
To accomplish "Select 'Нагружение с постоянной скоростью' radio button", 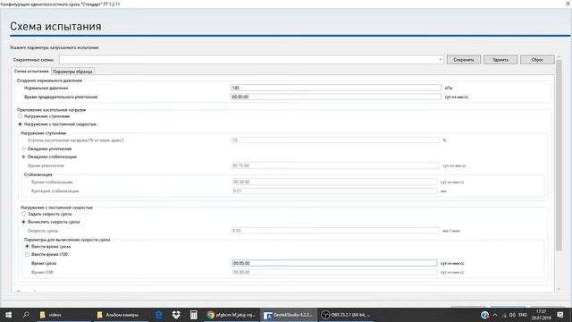I will [20, 124].
